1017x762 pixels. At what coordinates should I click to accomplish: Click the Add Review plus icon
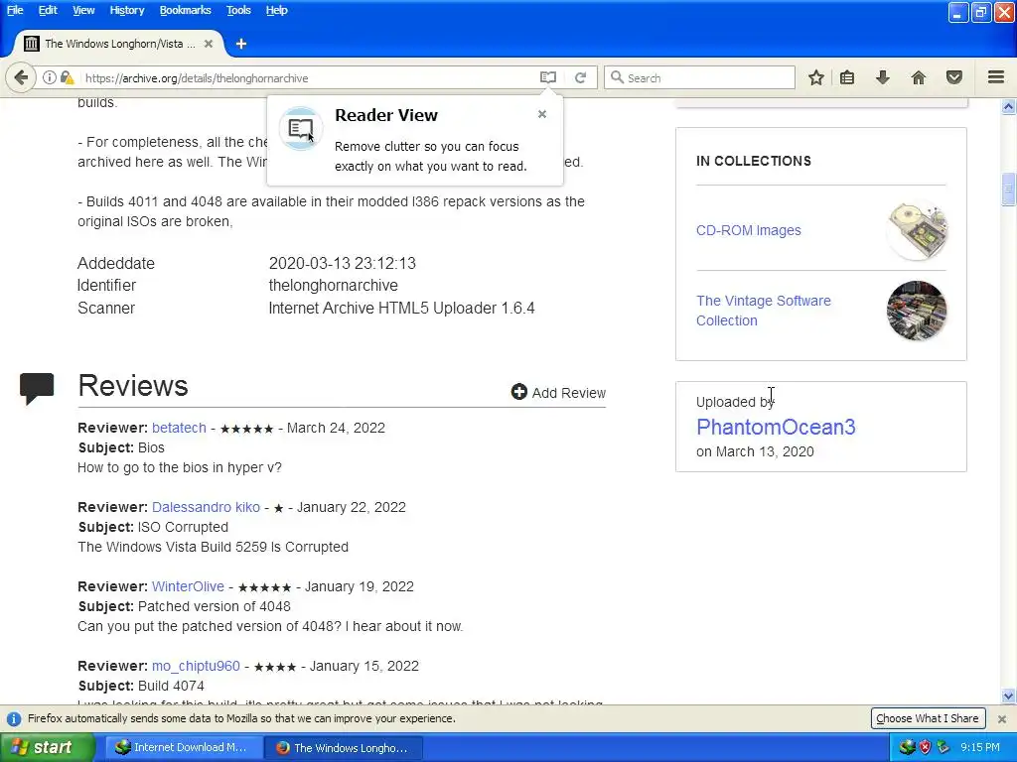tap(518, 391)
